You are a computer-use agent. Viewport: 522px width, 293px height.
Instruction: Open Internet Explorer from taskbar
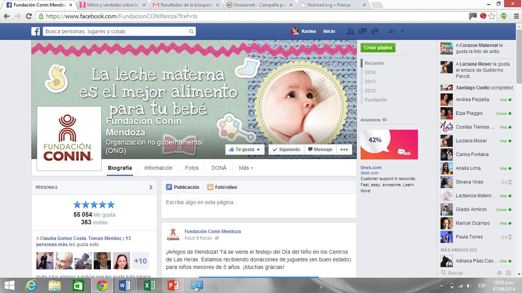pyautogui.click(x=31, y=286)
